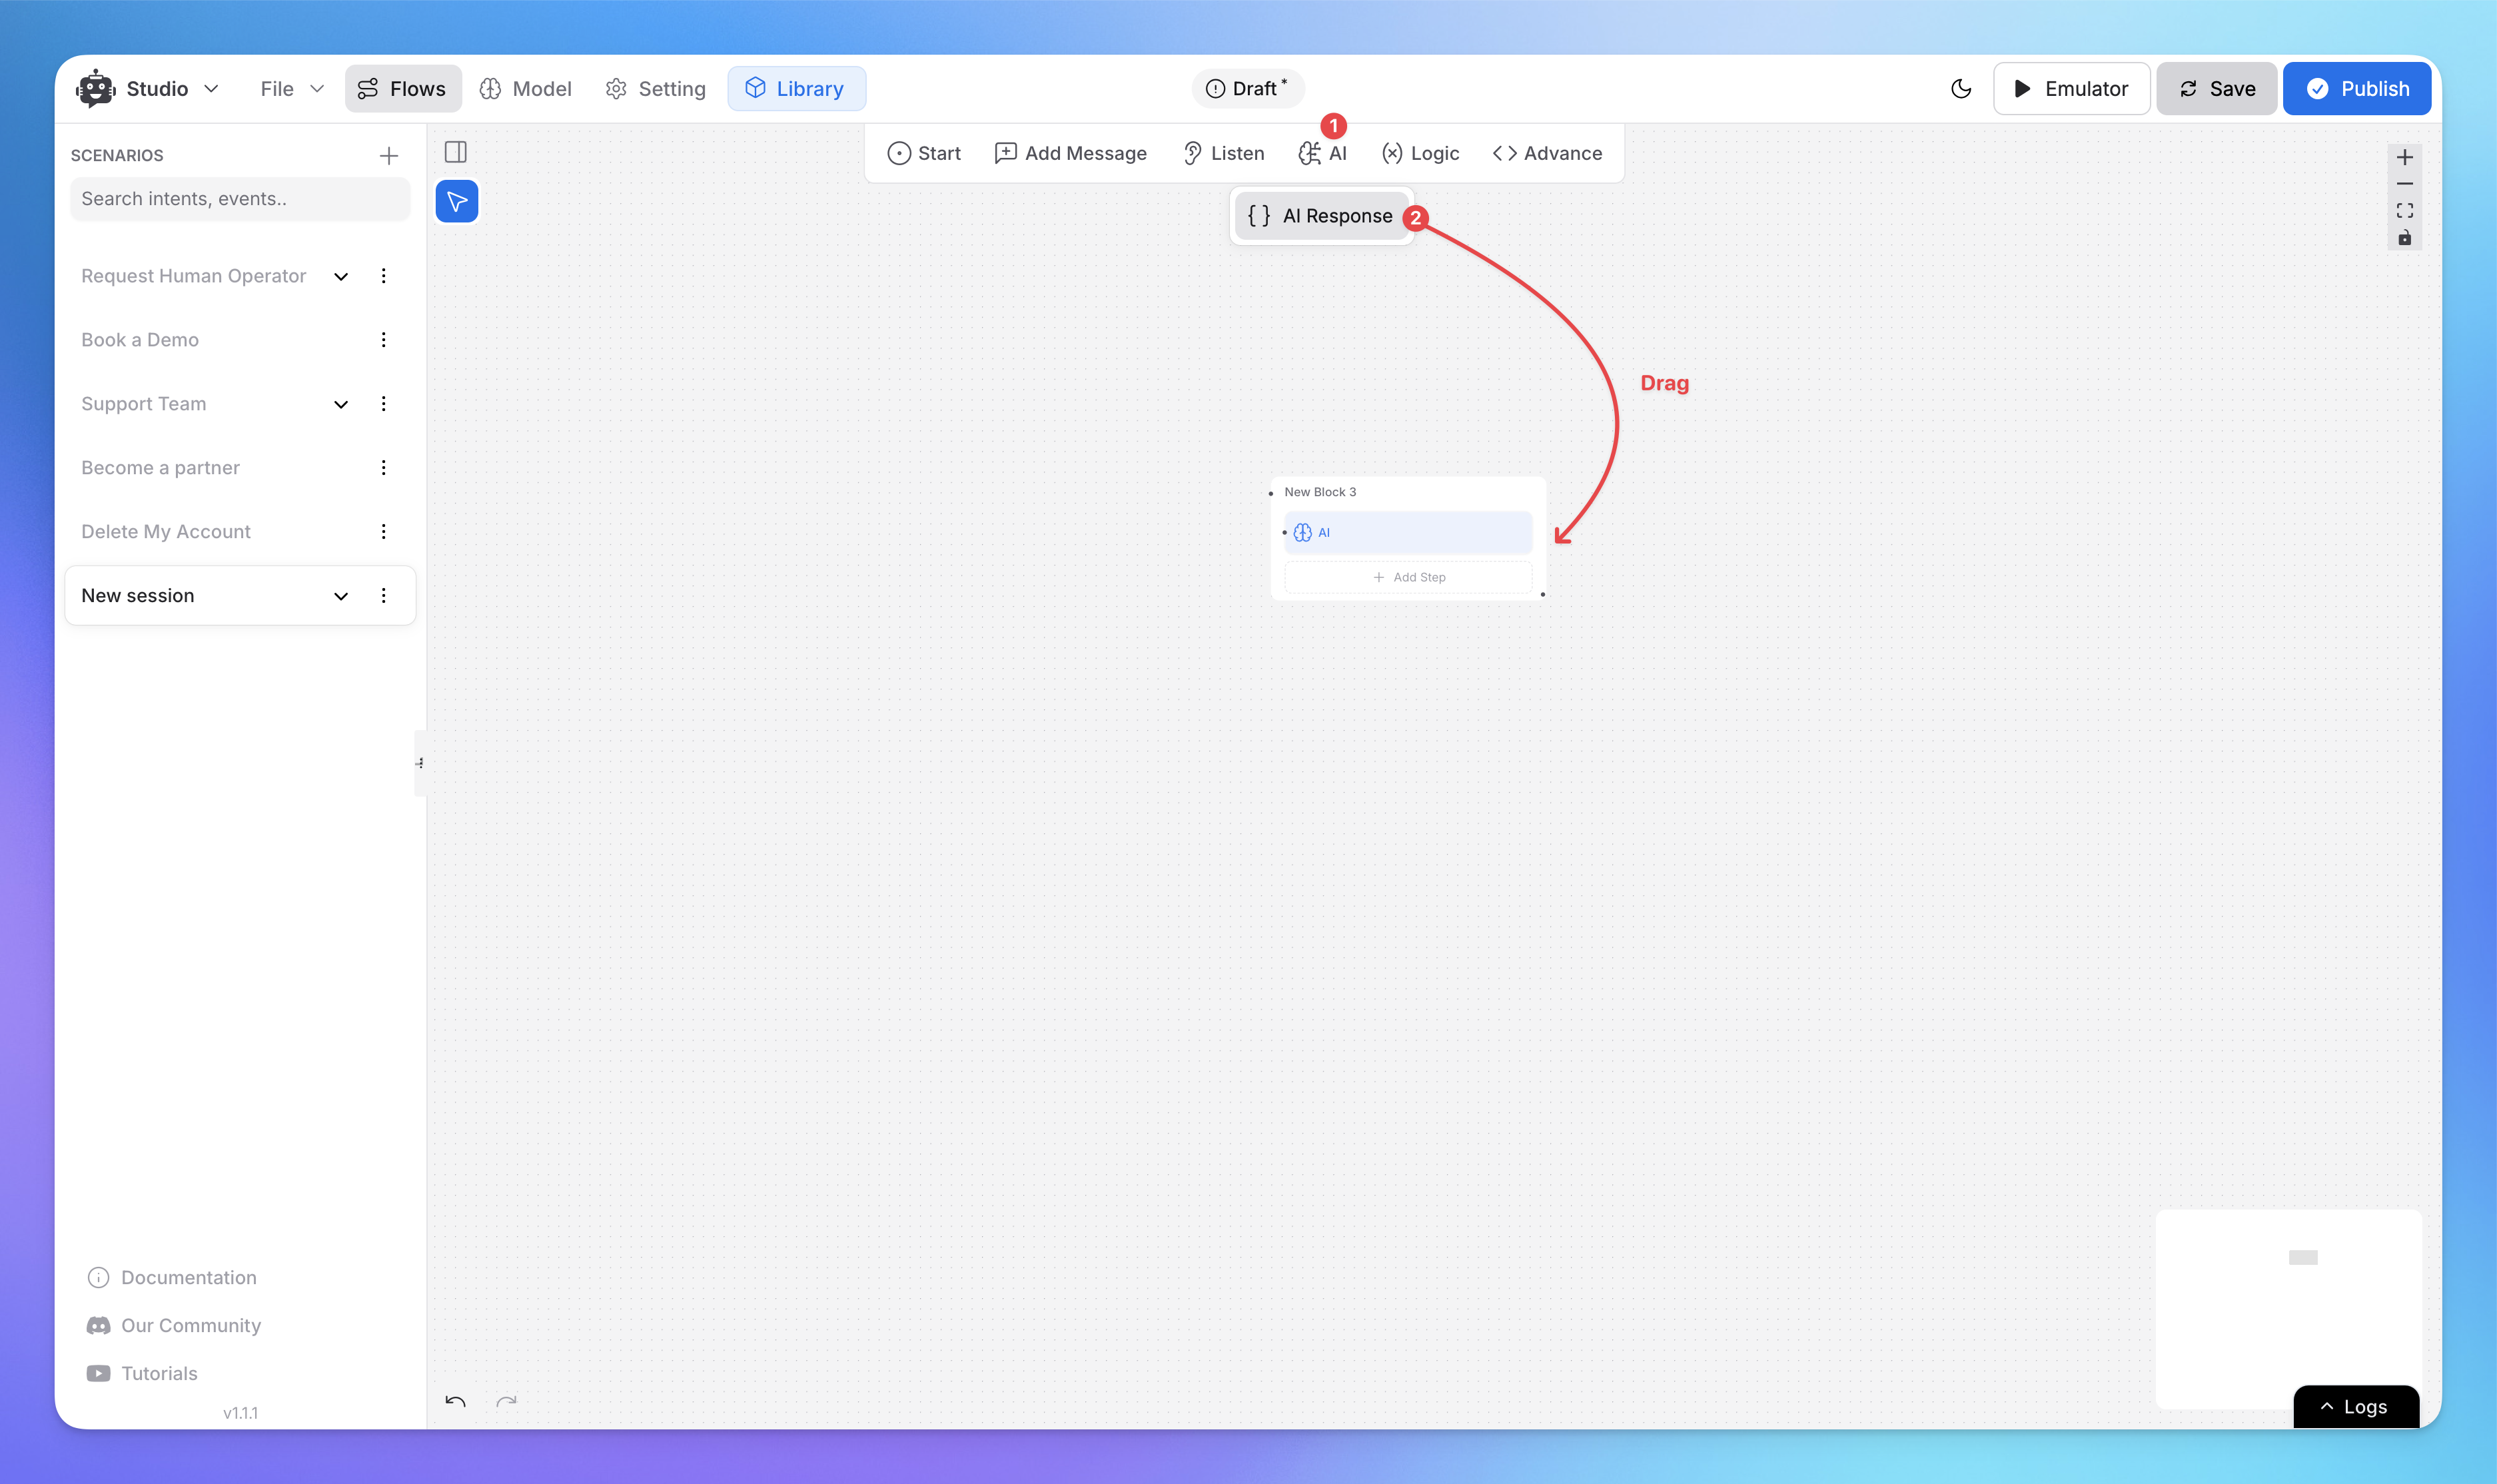This screenshot has width=2497, height=1484.
Task: Click Add Step in New Block 3
Action: coord(1408,577)
